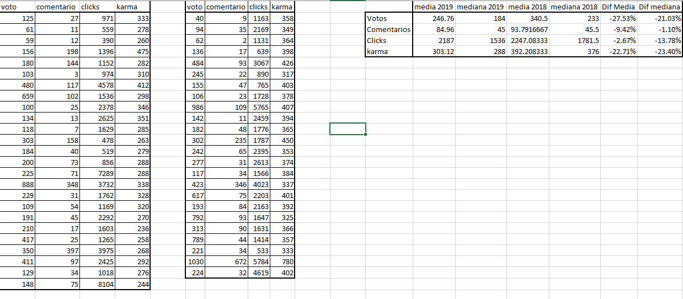Screen dimensions: 683x299
Task: Click the -13.78% cell
Action: (660, 41)
